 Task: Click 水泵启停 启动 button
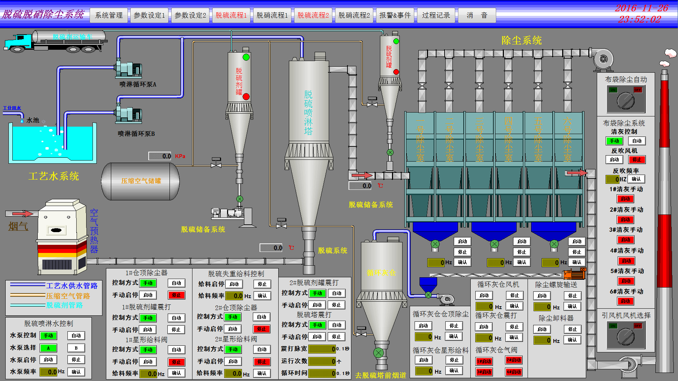click(x=48, y=359)
